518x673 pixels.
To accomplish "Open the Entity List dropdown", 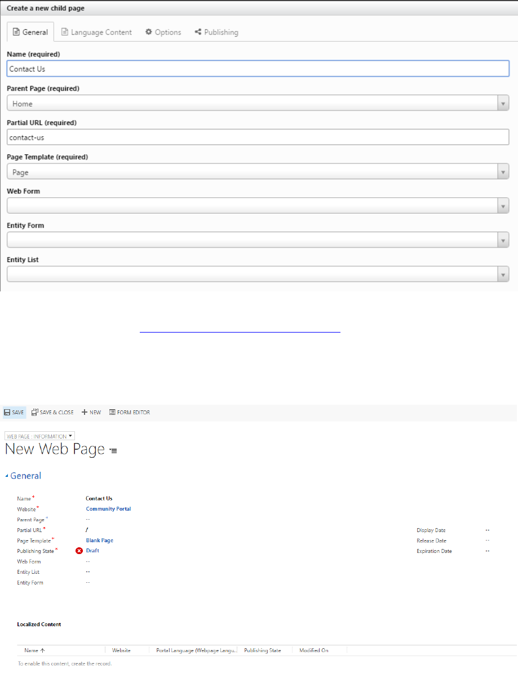I will [503, 274].
